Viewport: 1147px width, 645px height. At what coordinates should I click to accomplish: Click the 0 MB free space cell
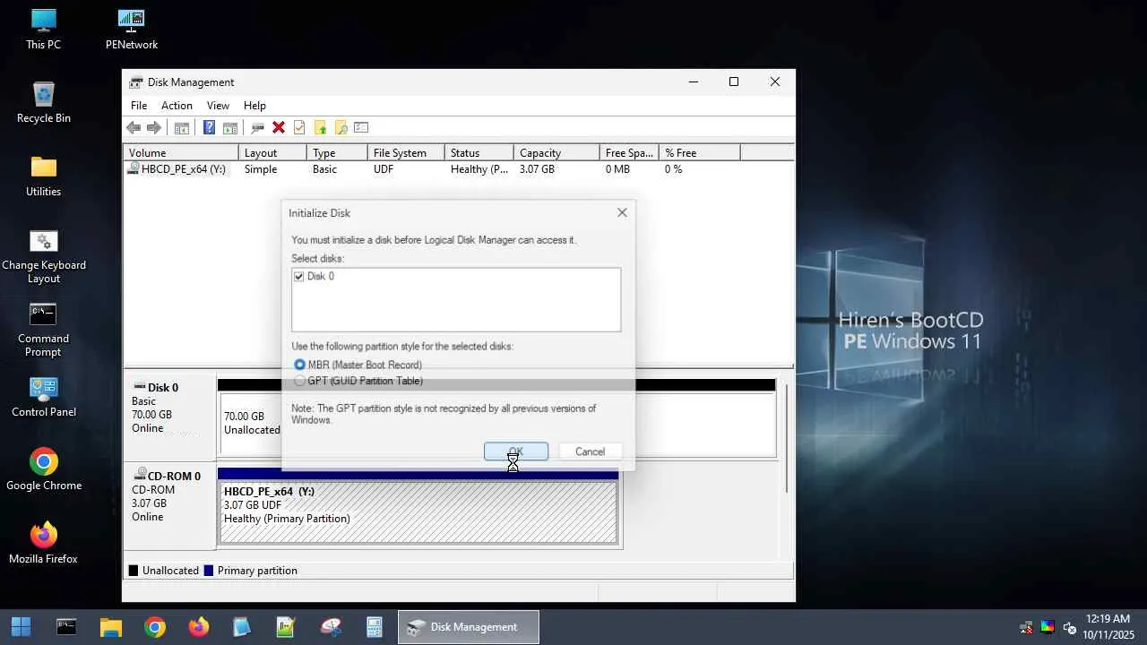(x=617, y=169)
